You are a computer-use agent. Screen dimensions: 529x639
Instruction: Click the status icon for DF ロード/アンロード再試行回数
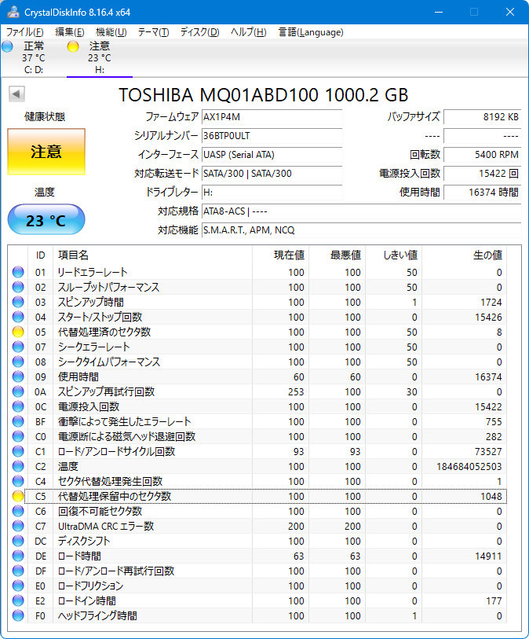point(18,571)
